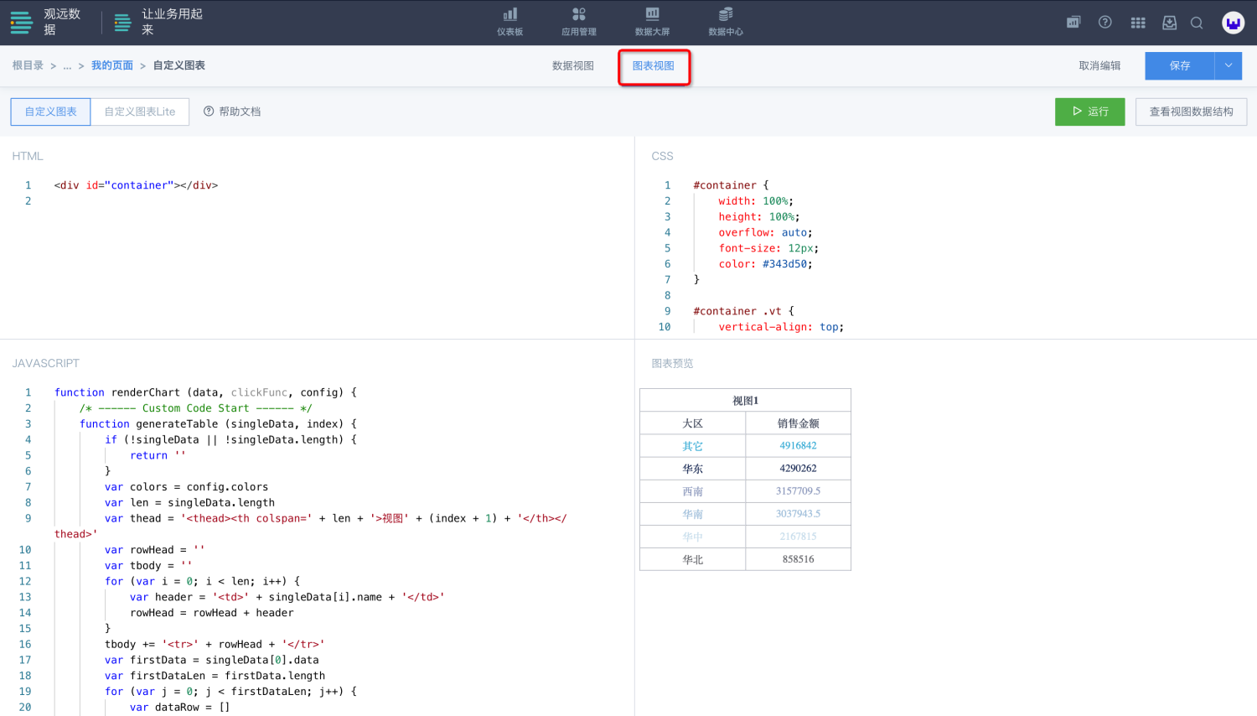This screenshot has height=716, width=1257.
Task: Click the download inbox icon
Action: click(x=1169, y=23)
